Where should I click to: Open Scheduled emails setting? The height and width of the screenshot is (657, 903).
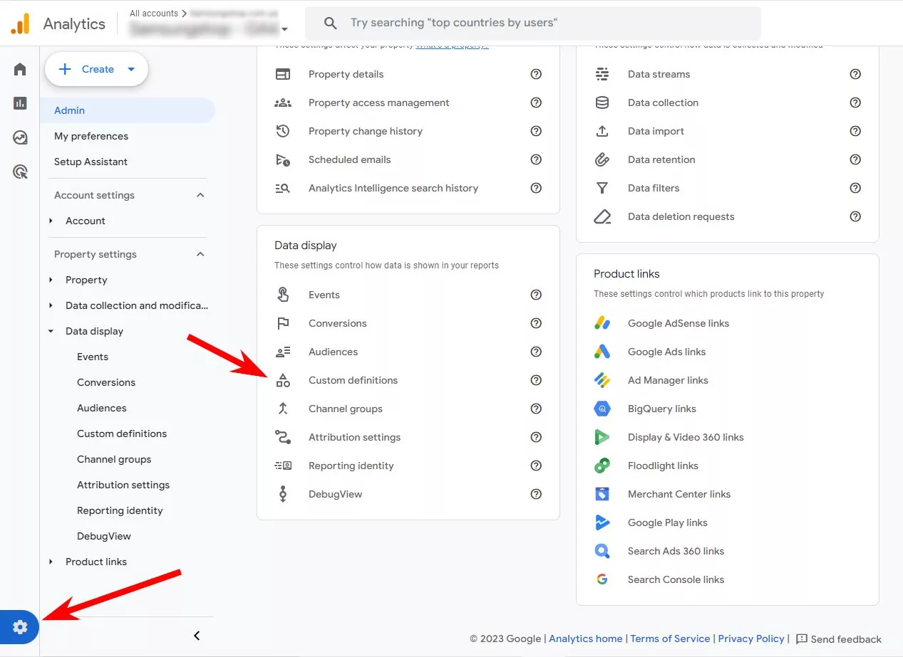(x=350, y=159)
